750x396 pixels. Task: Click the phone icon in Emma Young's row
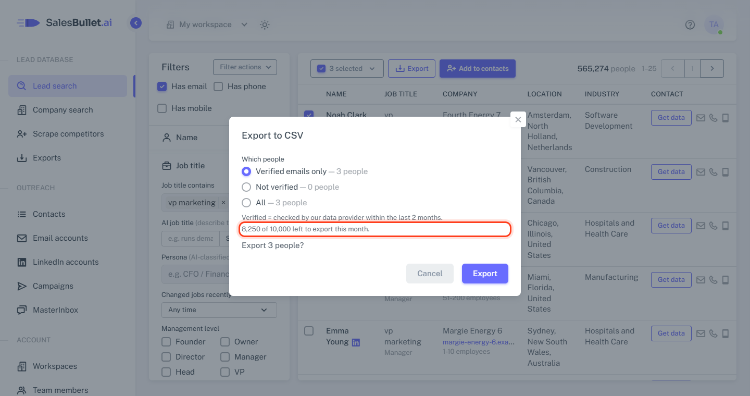[713, 333]
